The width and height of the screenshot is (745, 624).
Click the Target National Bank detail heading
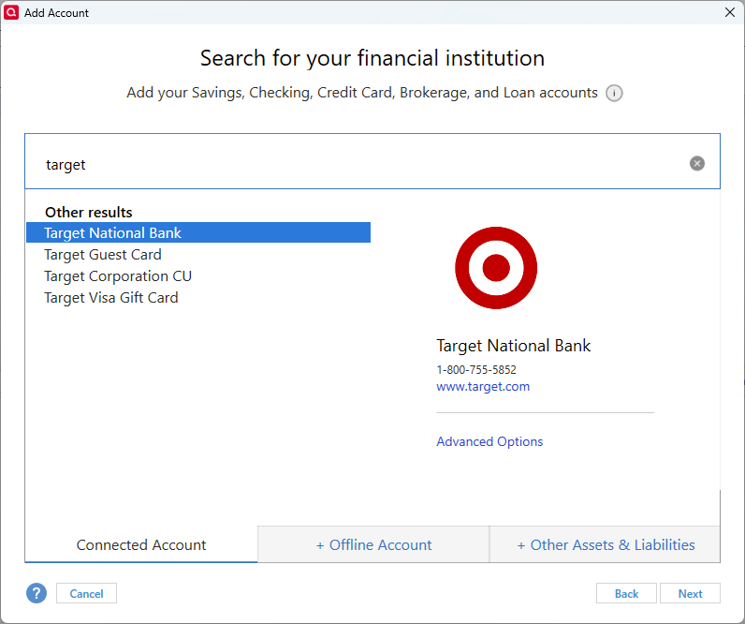pos(513,346)
